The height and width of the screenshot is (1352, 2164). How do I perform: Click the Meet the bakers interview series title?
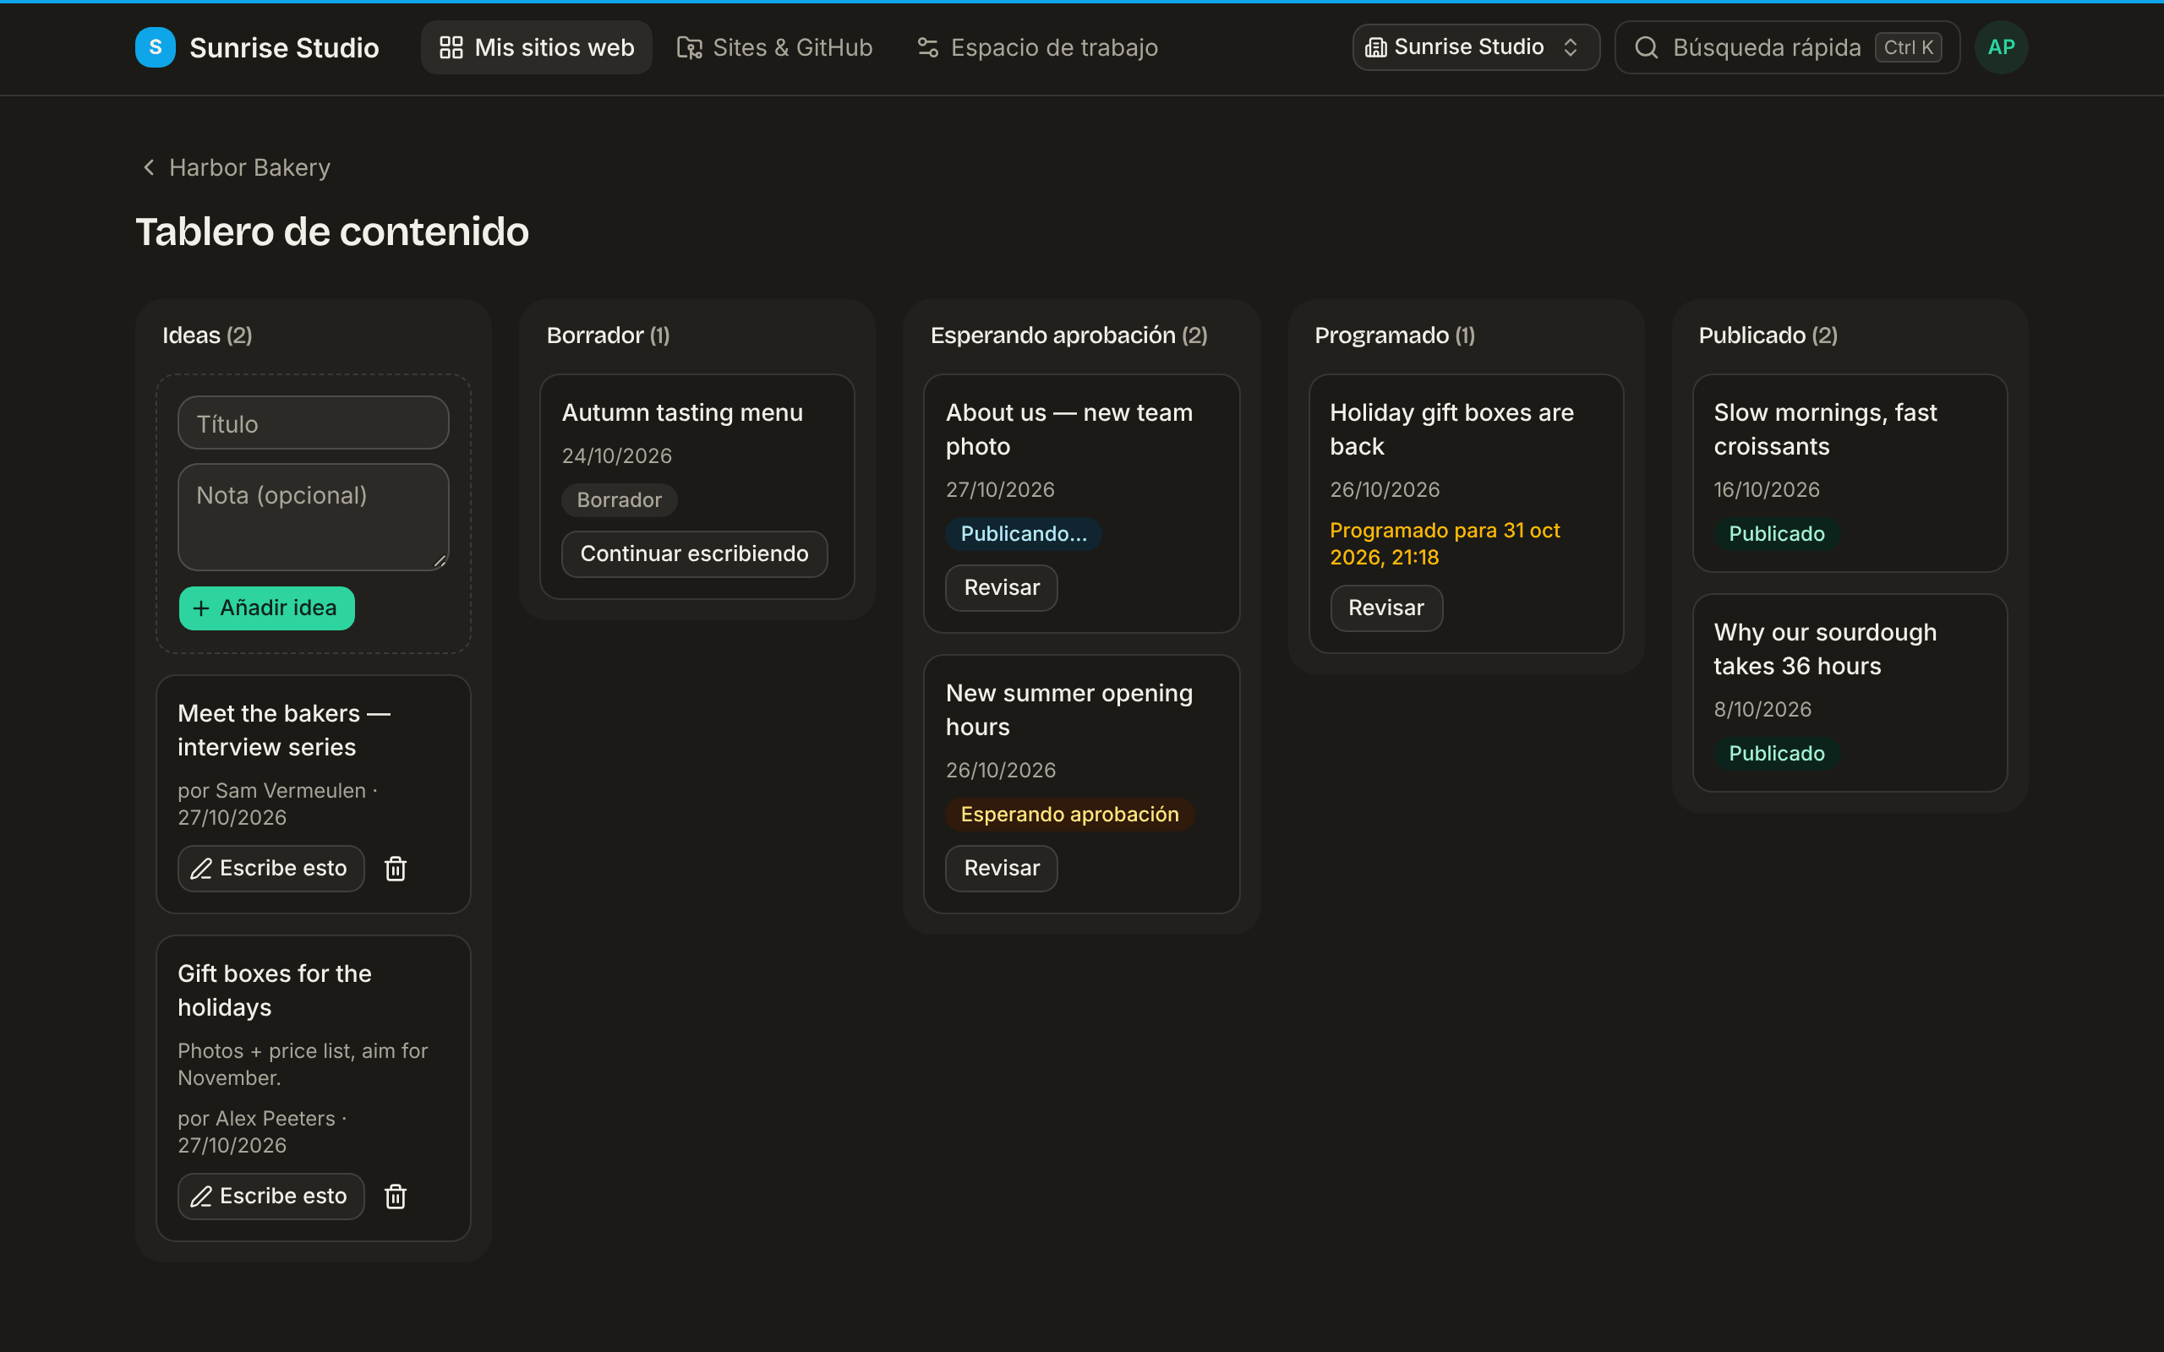point(284,729)
